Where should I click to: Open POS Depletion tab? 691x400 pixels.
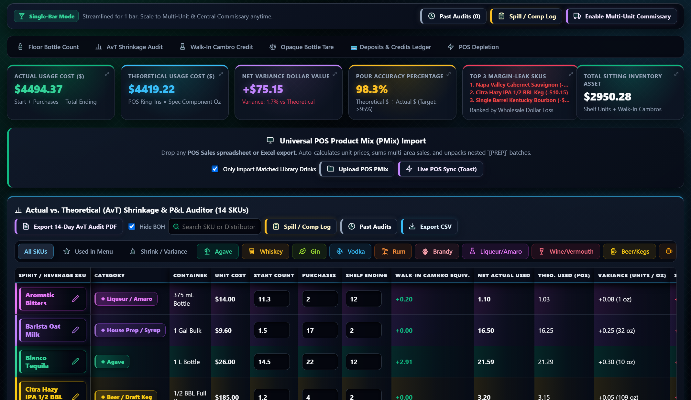point(473,47)
